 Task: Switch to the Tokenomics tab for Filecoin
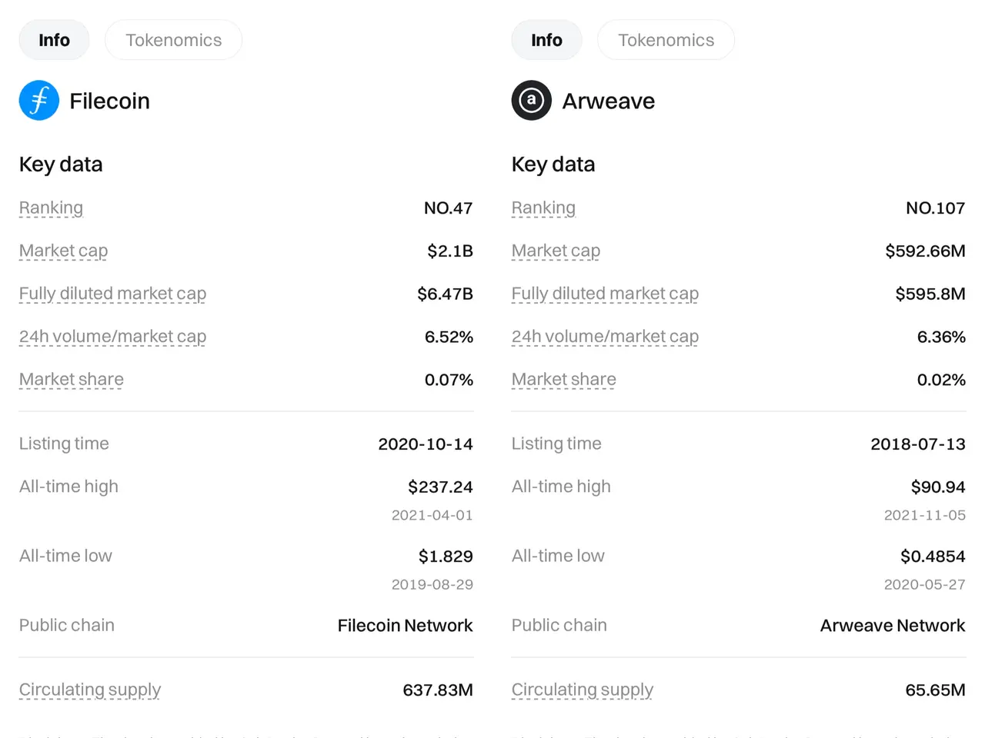[173, 40]
